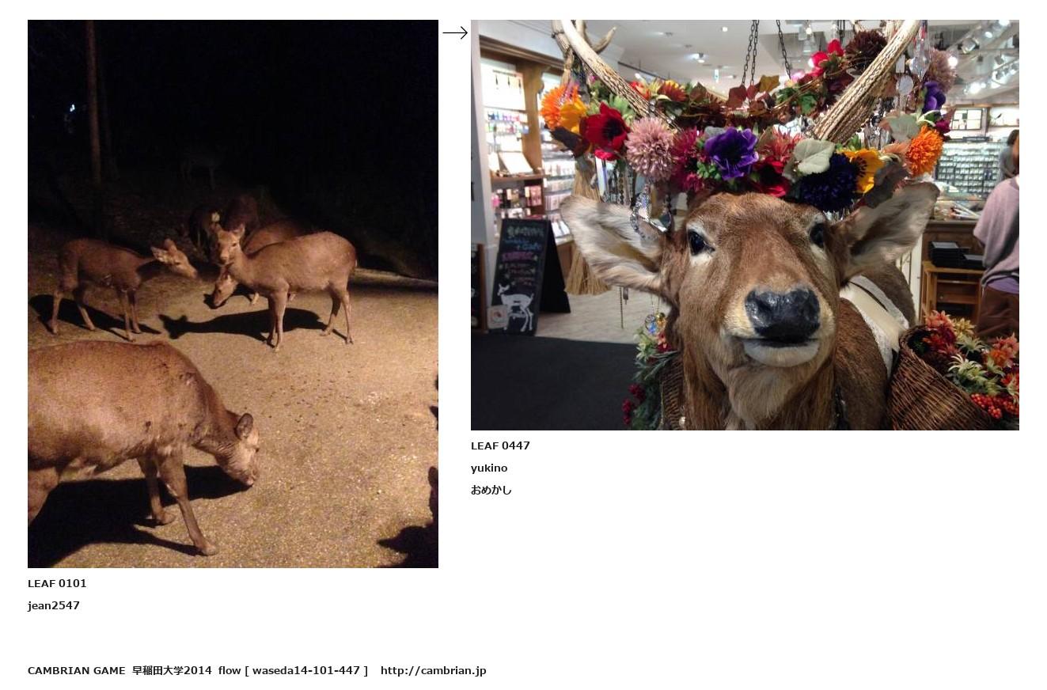This screenshot has height=690, width=1047.
Task: Click the word flow in the footer
Action: (x=230, y=670)
